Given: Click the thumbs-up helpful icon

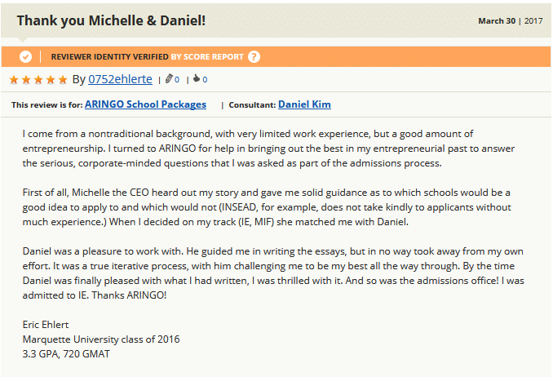Looking at the screenshot, I should [x=197, y=78].
